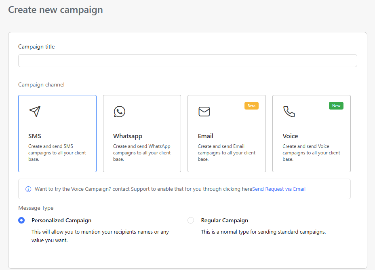Open Send Request via Email link

279,189
